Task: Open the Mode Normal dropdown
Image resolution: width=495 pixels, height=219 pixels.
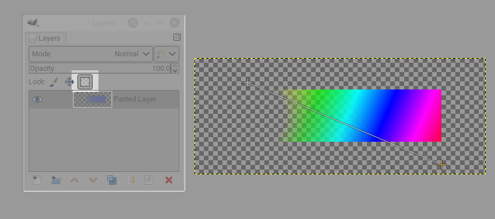Action: (x=91, y=54)
